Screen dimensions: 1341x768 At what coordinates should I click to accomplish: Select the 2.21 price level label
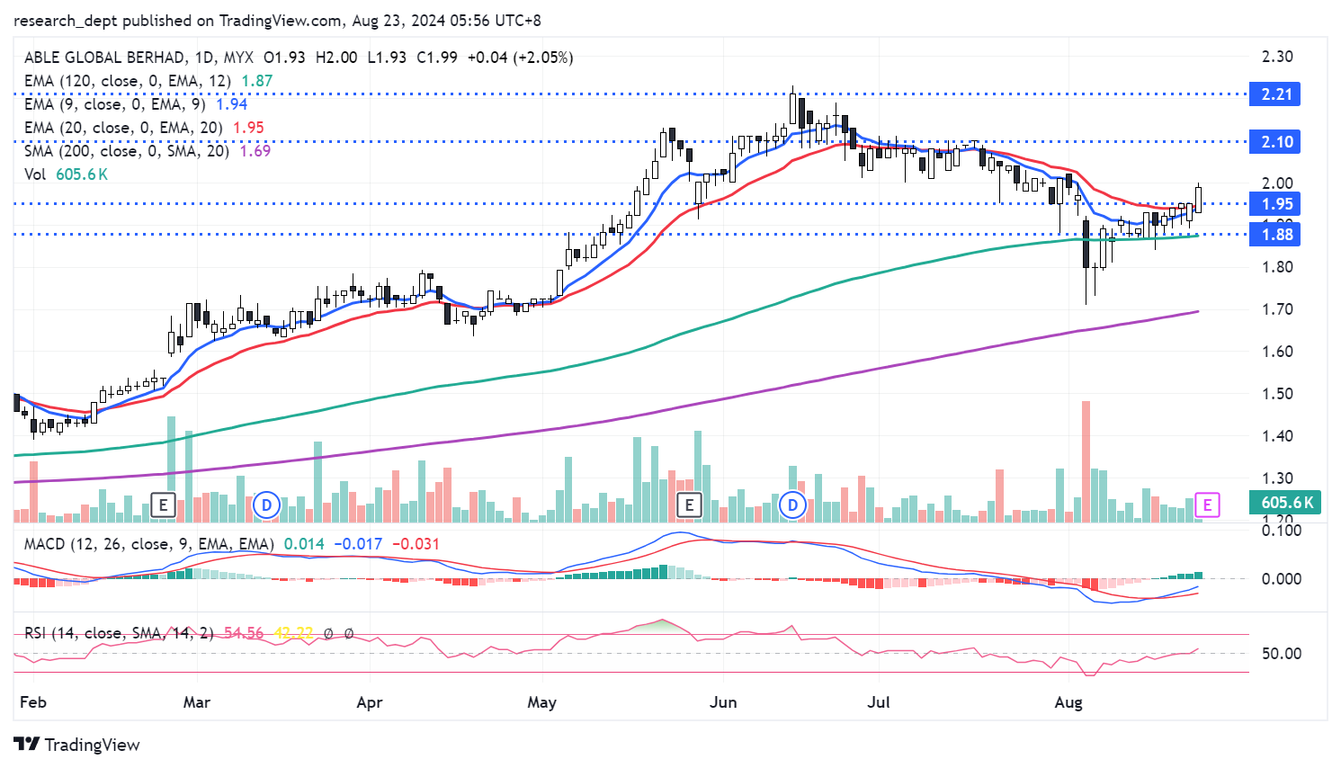[1275, 94]
